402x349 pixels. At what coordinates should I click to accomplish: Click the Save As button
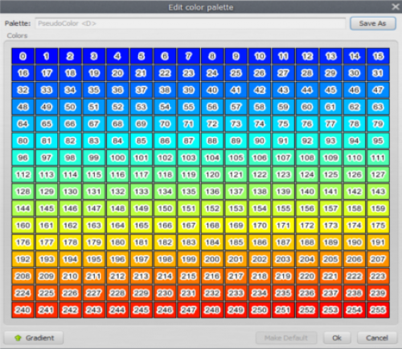373,23
